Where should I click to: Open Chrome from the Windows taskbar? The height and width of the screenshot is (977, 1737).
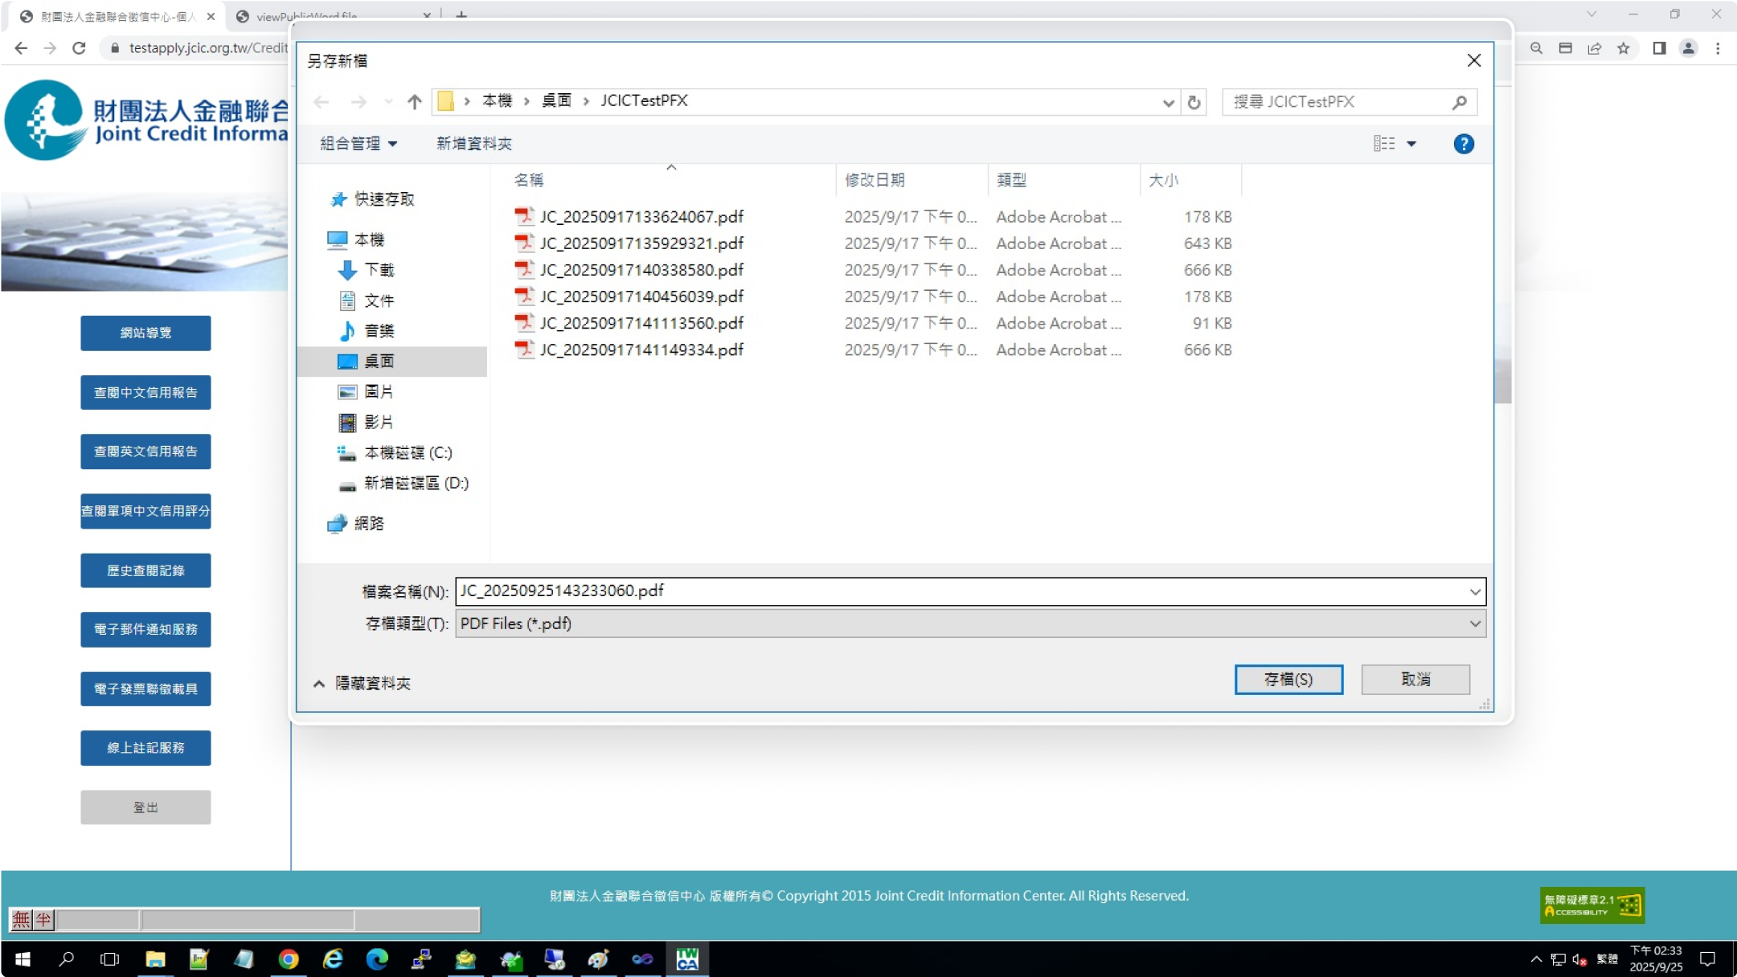coord(288,959)
